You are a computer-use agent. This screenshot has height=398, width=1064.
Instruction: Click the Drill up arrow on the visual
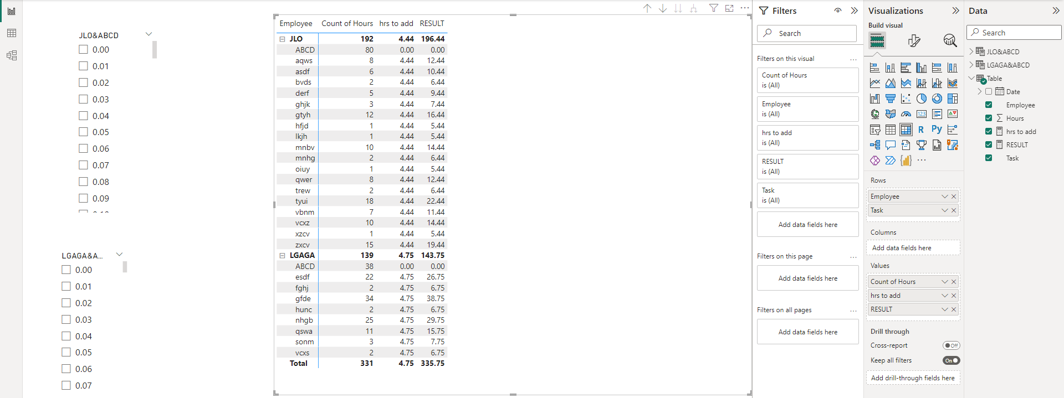(647, 8)
